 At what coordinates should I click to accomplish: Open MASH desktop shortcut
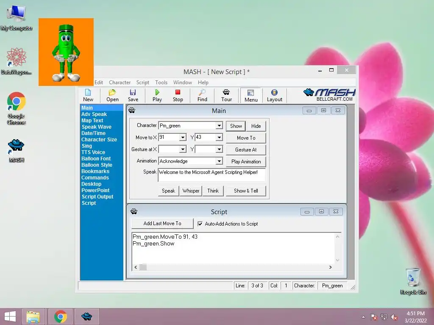point(17,150)
